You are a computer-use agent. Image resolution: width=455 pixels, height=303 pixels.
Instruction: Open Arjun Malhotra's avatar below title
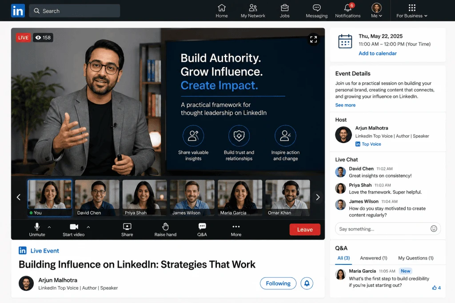[x=26, y=283]
